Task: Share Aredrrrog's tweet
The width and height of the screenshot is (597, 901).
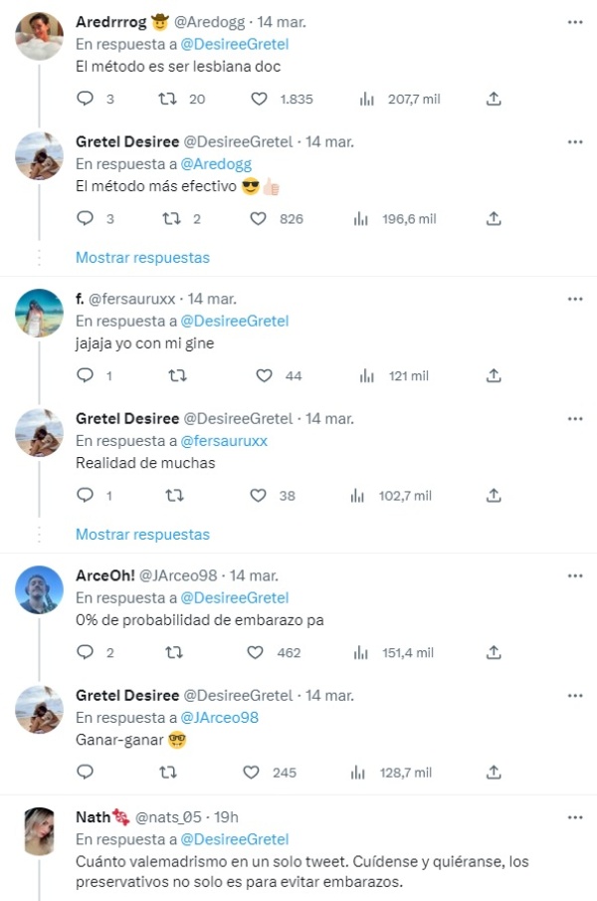Action: [x=494, y=99]
